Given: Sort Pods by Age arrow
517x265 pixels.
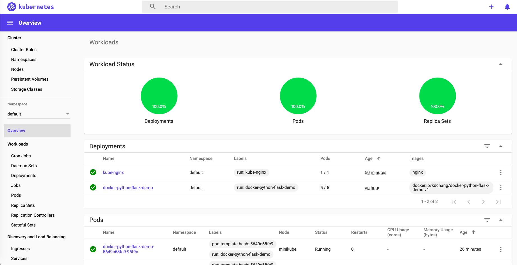Looking at the screenshot, I should pos(473,232).
